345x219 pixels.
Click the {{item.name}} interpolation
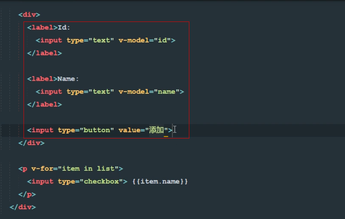click(160, 182)
